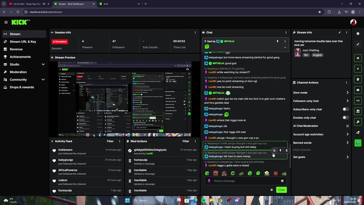Open Activity Feed Filter

110,141
